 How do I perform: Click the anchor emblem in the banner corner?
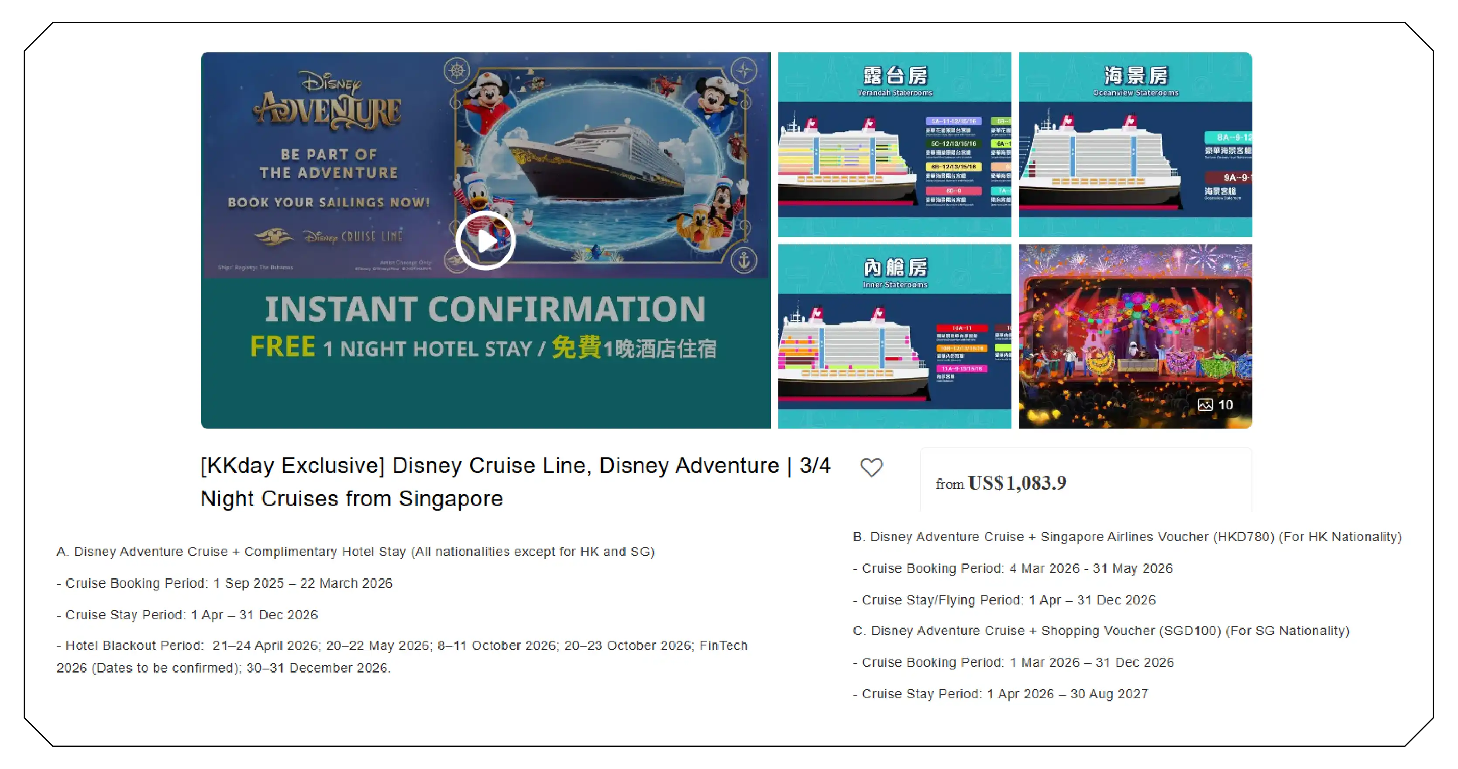tap(744, 260)
